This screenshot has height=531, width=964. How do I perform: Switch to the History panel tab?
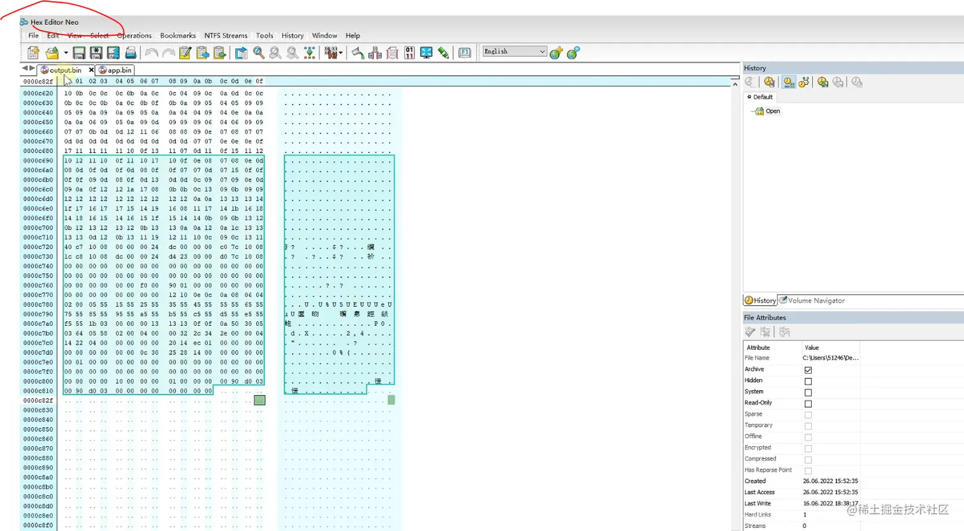[760, 300]
